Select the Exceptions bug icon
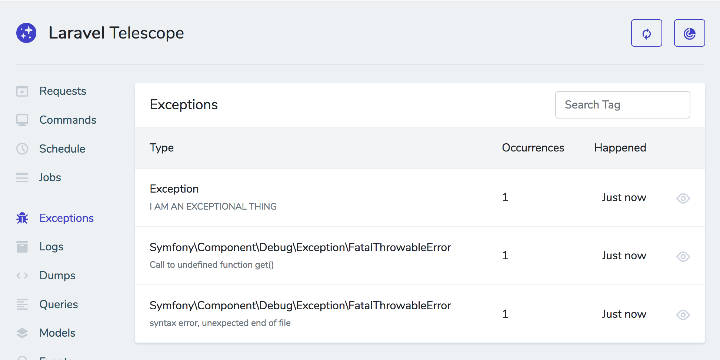 22,218
